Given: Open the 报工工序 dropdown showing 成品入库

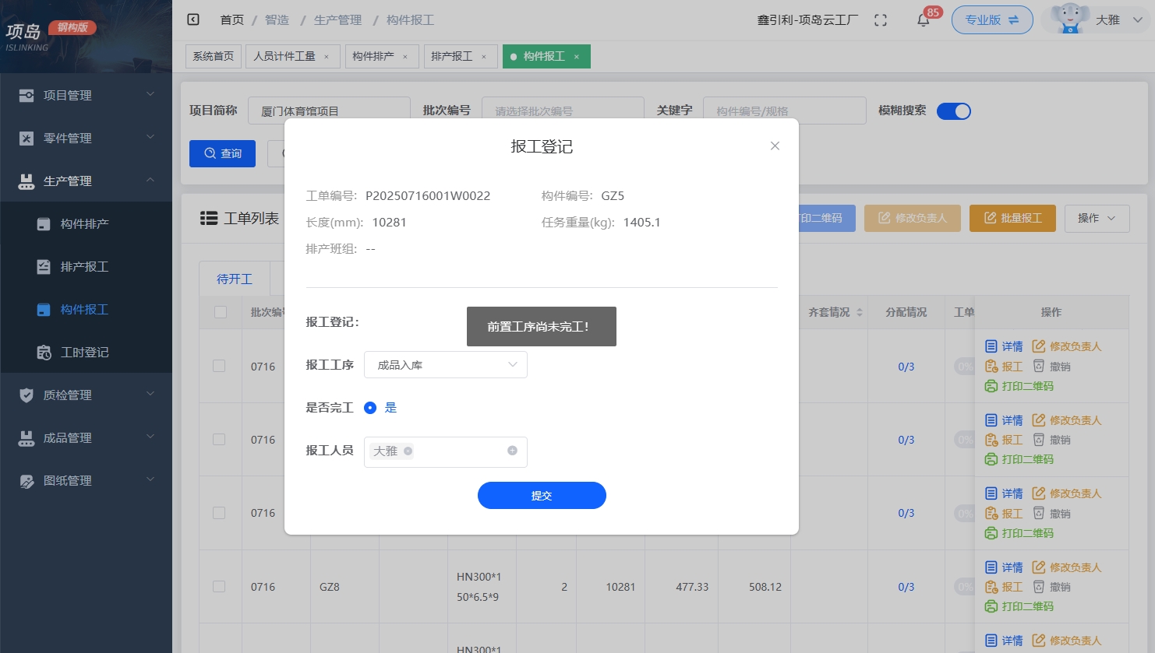Looking at the screenshot, I should click(445, 364).
